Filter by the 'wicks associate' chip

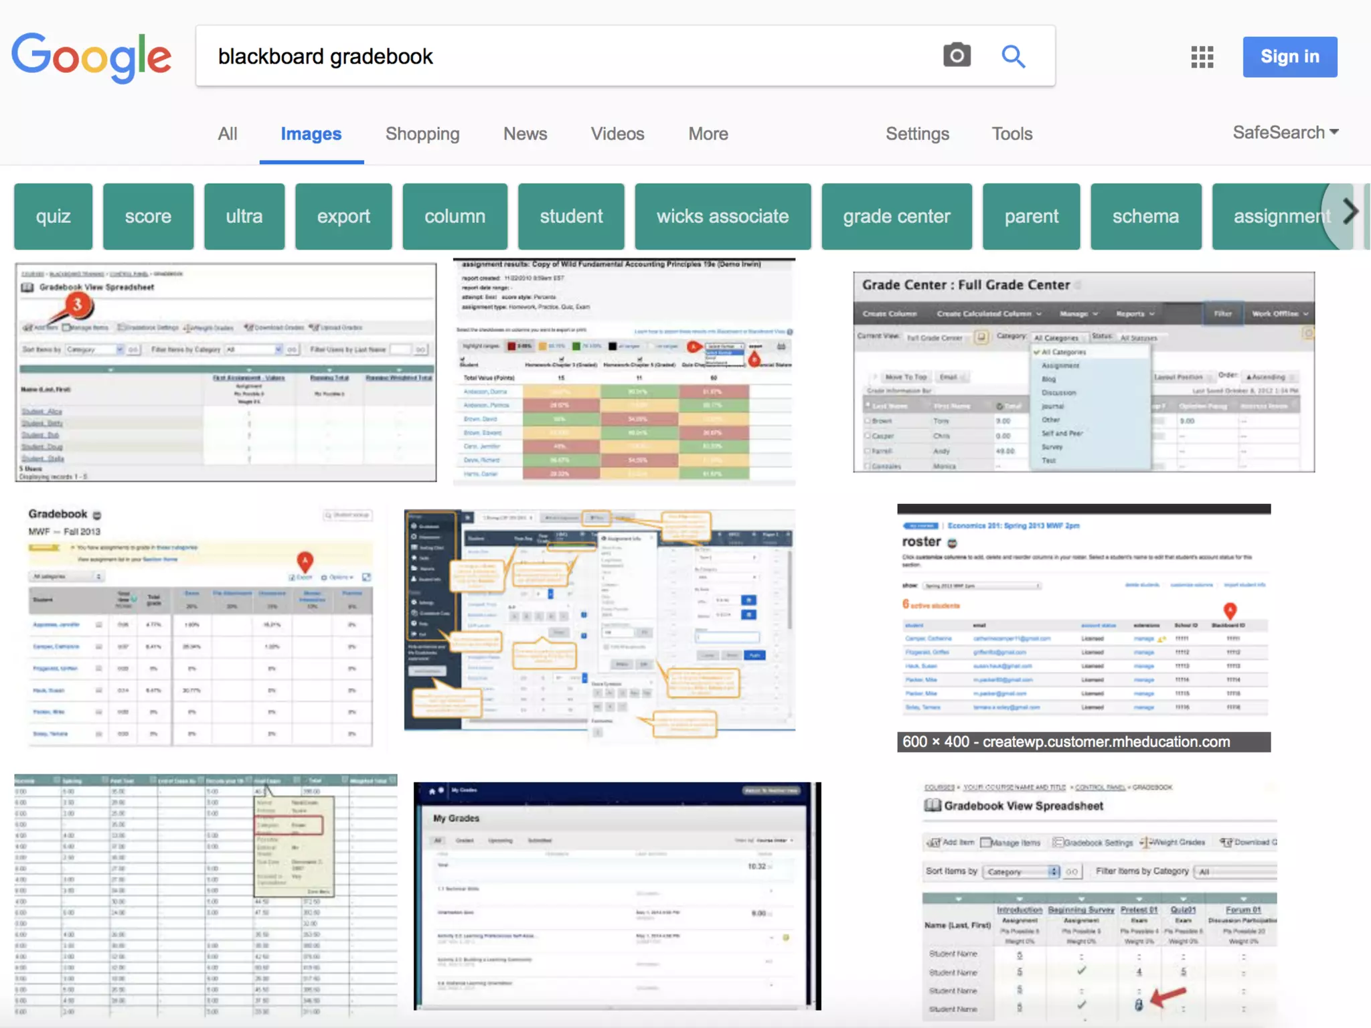[x=722, y=216]
